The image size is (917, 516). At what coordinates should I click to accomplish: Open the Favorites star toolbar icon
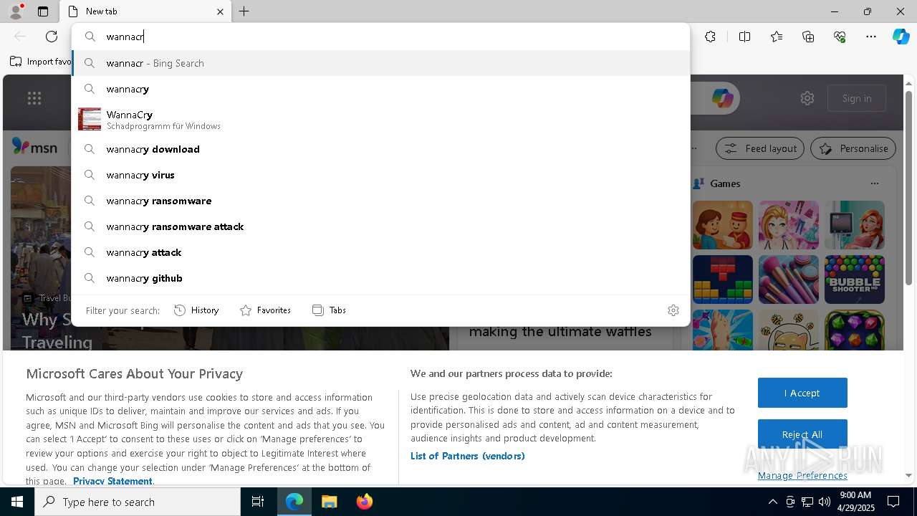click(x=777, y=37)
